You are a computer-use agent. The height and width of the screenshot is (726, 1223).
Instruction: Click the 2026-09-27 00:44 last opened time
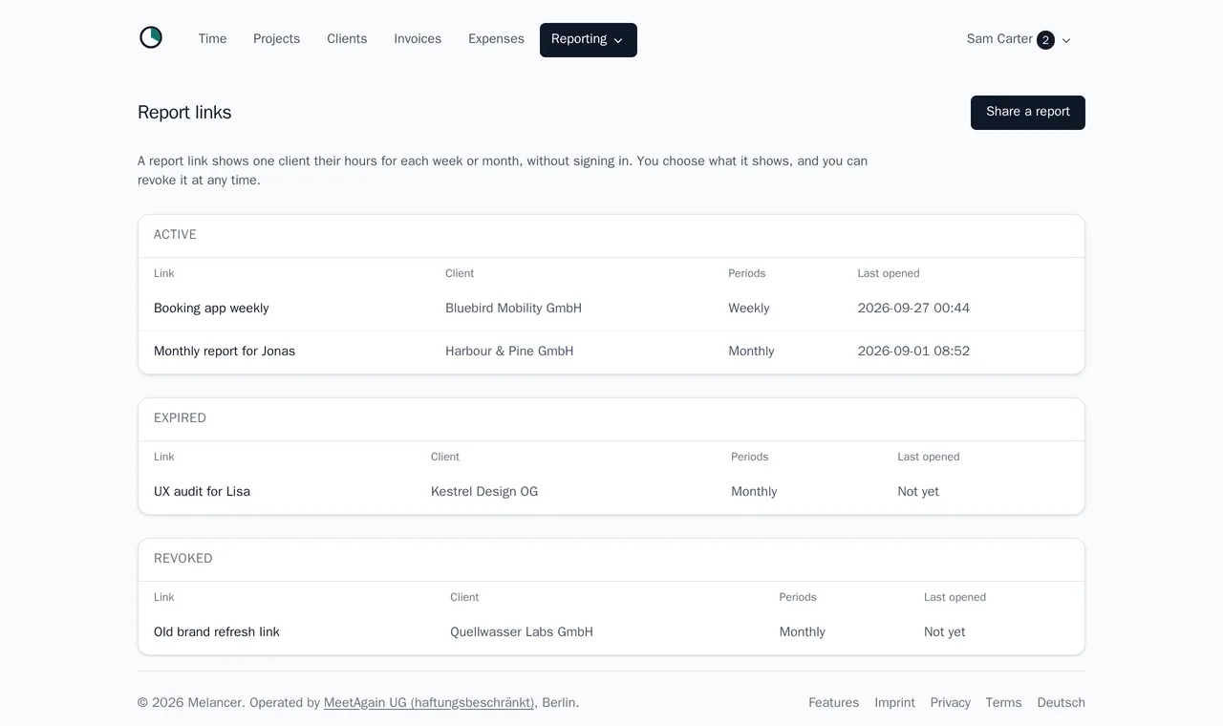point(913,309)
